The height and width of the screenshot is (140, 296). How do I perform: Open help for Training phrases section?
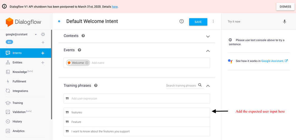point(96,86)
